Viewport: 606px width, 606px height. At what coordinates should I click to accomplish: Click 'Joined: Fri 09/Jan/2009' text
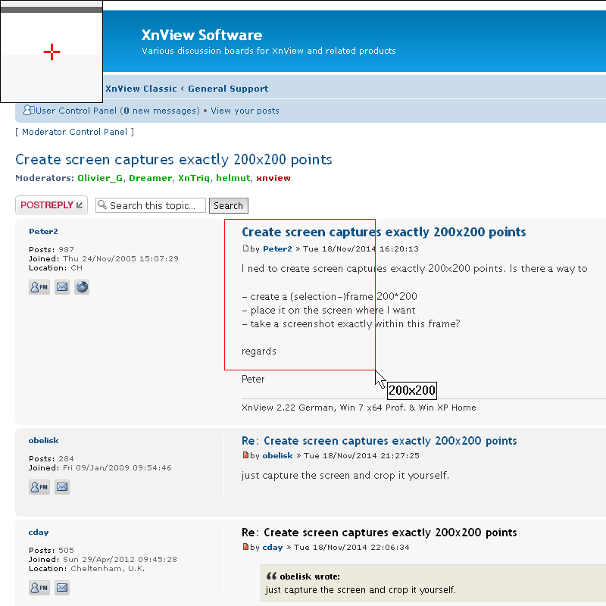[100, 467]
